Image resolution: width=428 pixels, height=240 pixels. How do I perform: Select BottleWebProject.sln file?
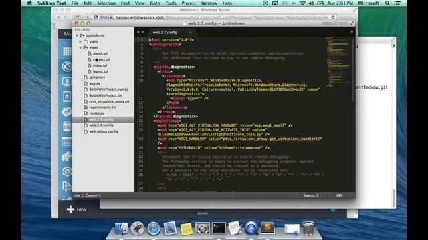coord(106,95)
